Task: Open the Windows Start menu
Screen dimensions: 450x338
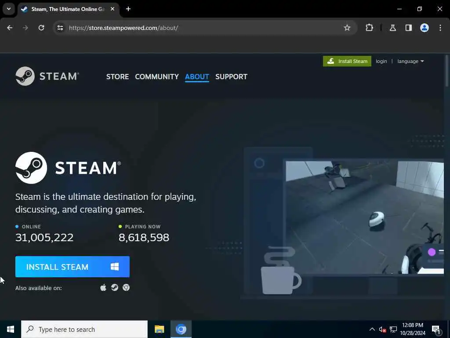Action: tap(11, 329)
